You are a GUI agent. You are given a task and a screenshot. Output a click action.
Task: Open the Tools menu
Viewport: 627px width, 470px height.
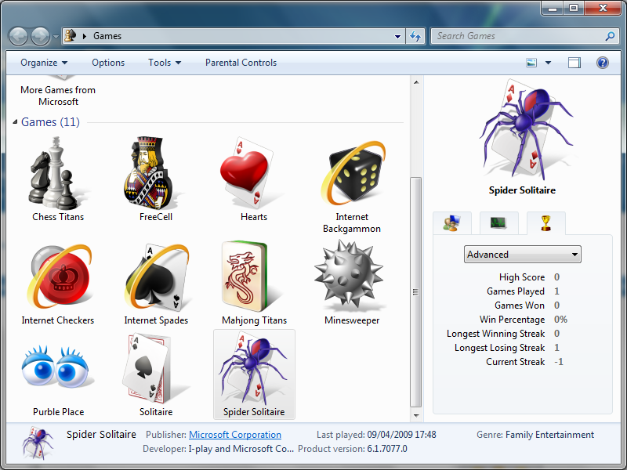(165, 63)
